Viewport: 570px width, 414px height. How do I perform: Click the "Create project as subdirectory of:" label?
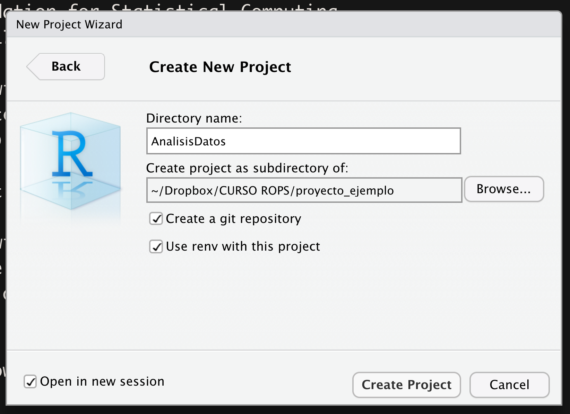pos(247,168)
